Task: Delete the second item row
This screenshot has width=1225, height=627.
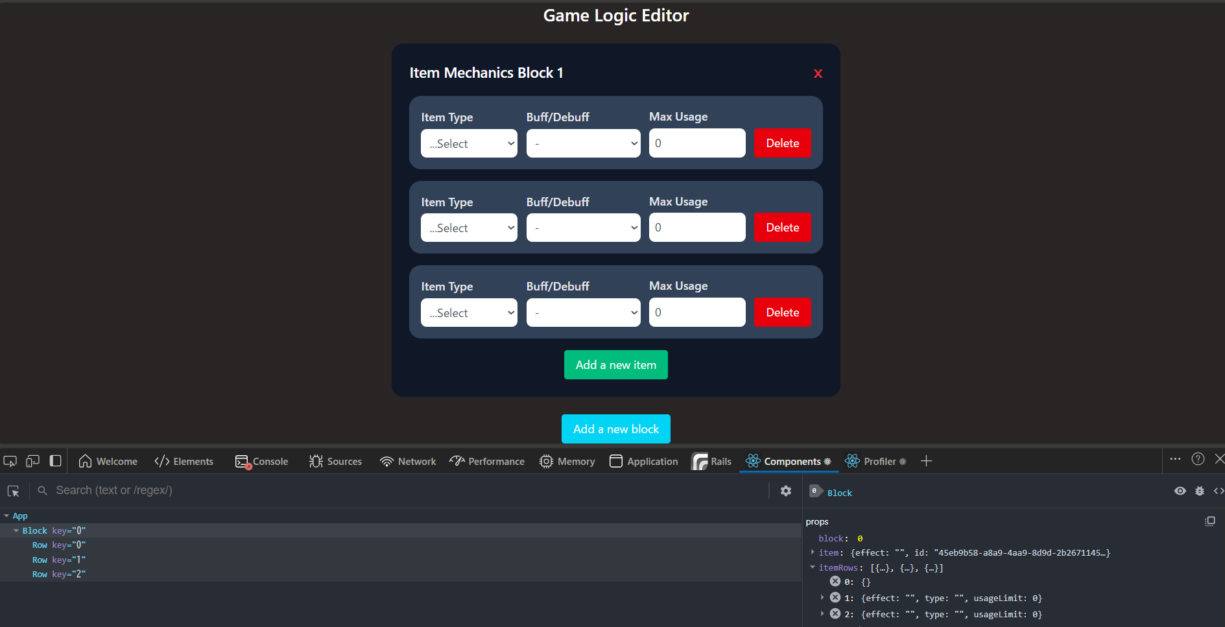Action: tap(782, 227)
